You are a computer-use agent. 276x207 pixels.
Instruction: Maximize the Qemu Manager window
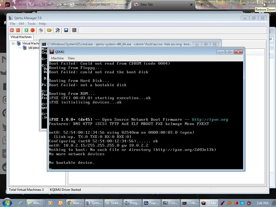254,18
